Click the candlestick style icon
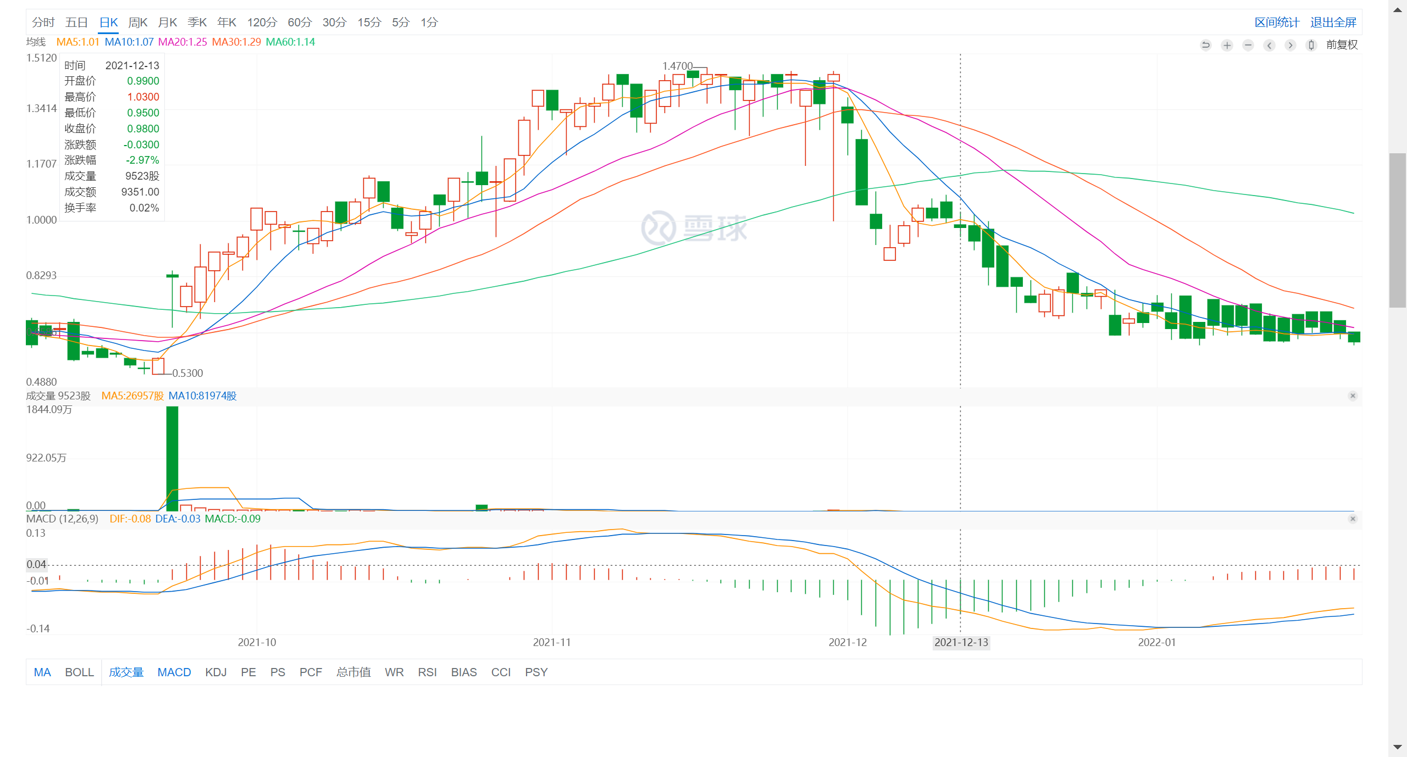Image resolution: width=1407 pixels, height=757 pixels. click(1311, 45)
